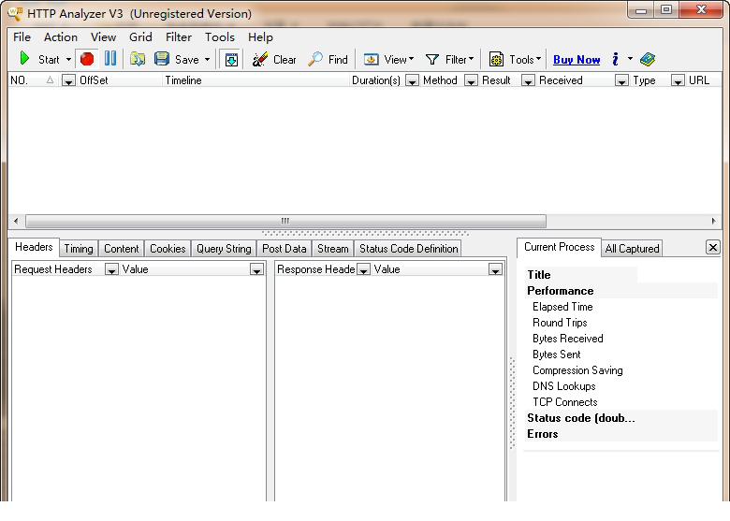Open the Filter menu in menu bar

[x=179, y=37]
